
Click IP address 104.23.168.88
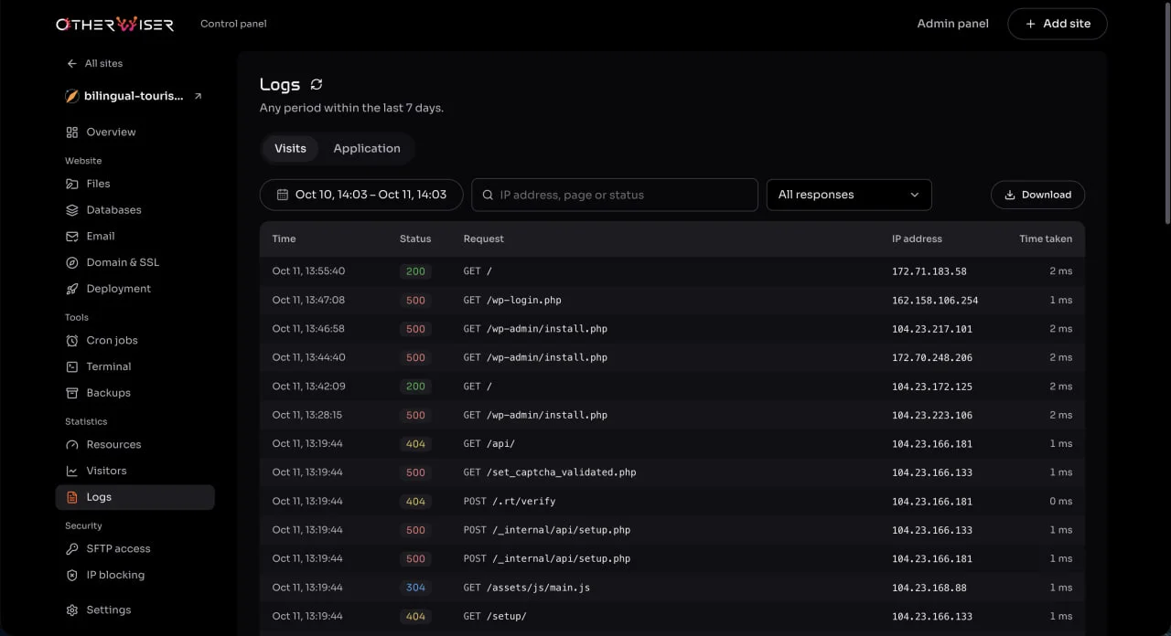[x=929, y=588]
